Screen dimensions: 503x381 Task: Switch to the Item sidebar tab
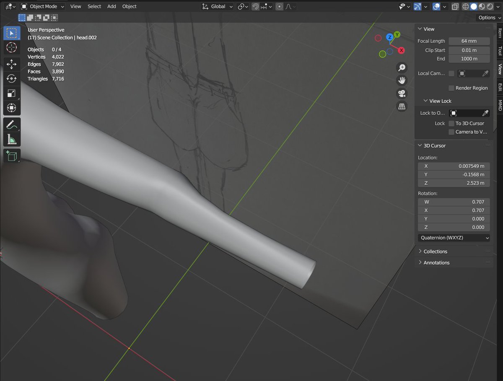(499, 33)
